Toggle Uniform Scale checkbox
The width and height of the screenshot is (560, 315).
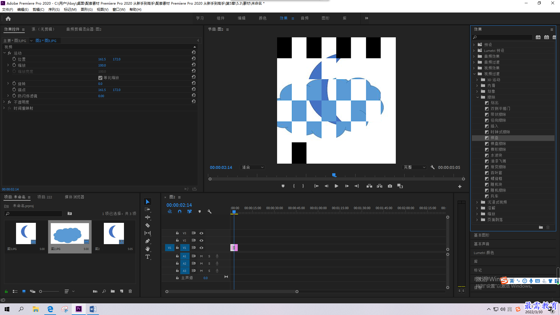[100, 78]
